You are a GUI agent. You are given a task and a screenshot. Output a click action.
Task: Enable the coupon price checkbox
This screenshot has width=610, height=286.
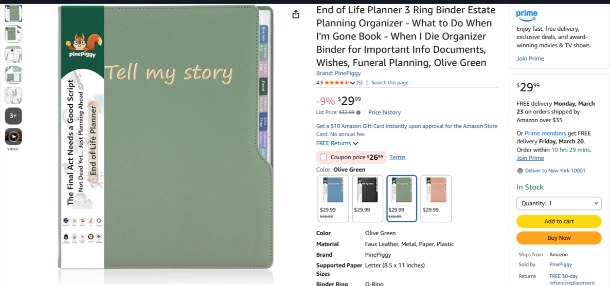(323, 157)
